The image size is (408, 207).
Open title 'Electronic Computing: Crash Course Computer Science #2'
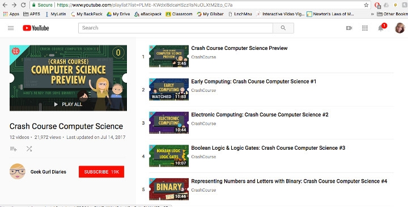tap(260, 115)
